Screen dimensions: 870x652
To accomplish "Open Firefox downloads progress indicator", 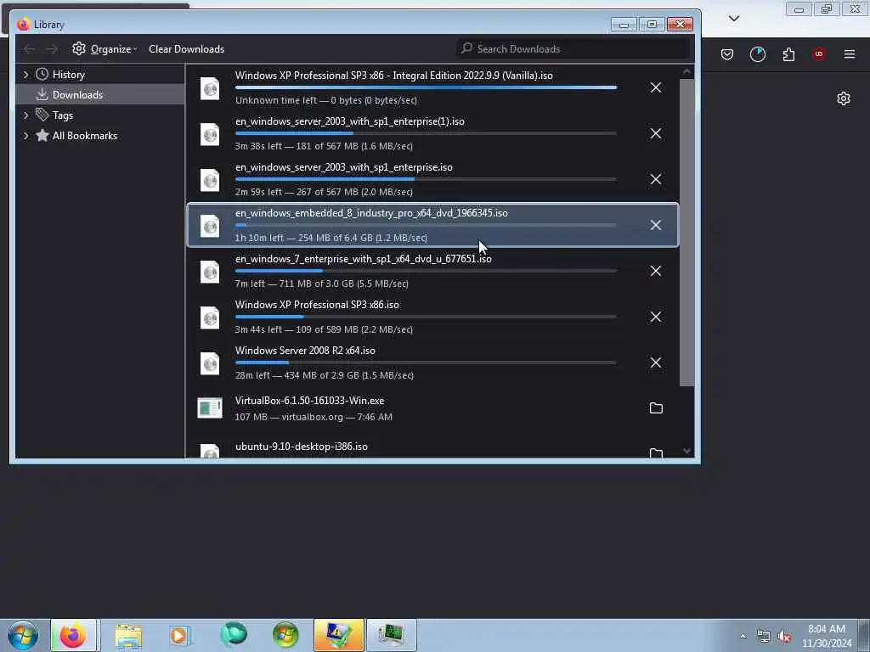I will point(757,54).
